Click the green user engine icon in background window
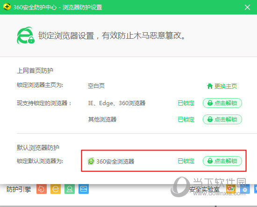The width and height of the screenshot is (257, 207). (x=70, y=189)
